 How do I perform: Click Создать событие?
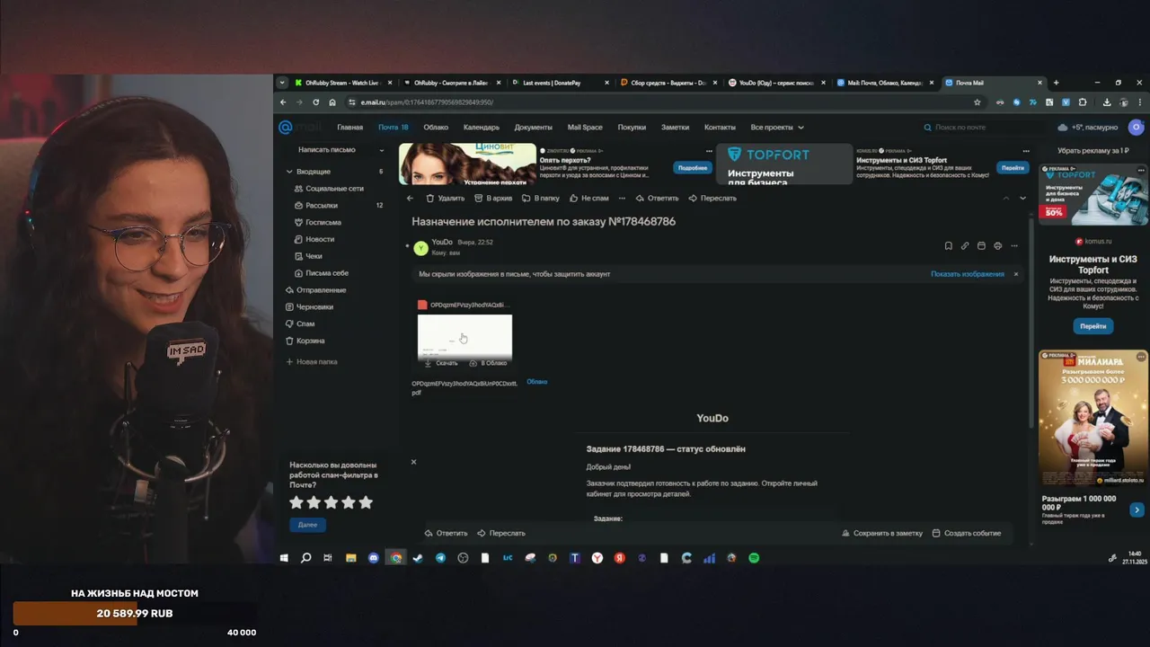click(967, 533)
